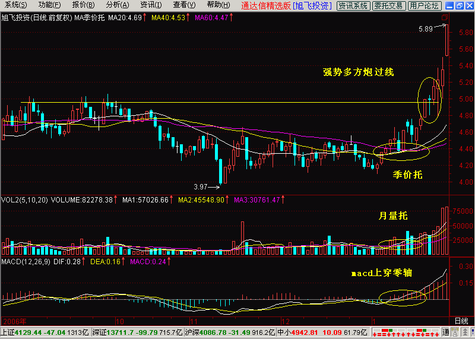
Task: Click the first market breadth indicator strip
Action: click(x=389, y=332)
